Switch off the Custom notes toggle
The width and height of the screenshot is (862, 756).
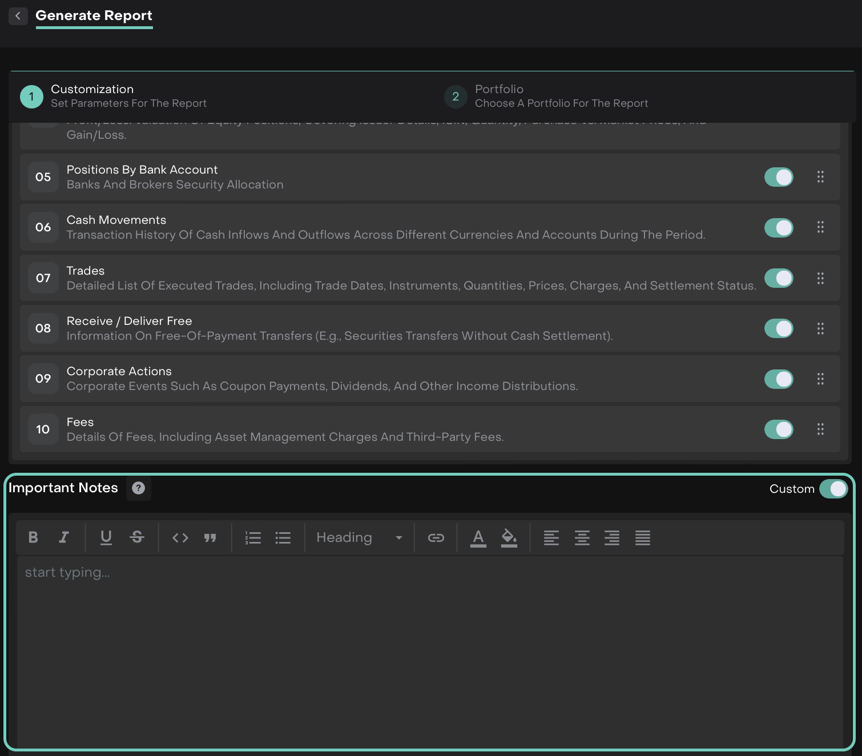pyautogui.click(x=833, y=489)
